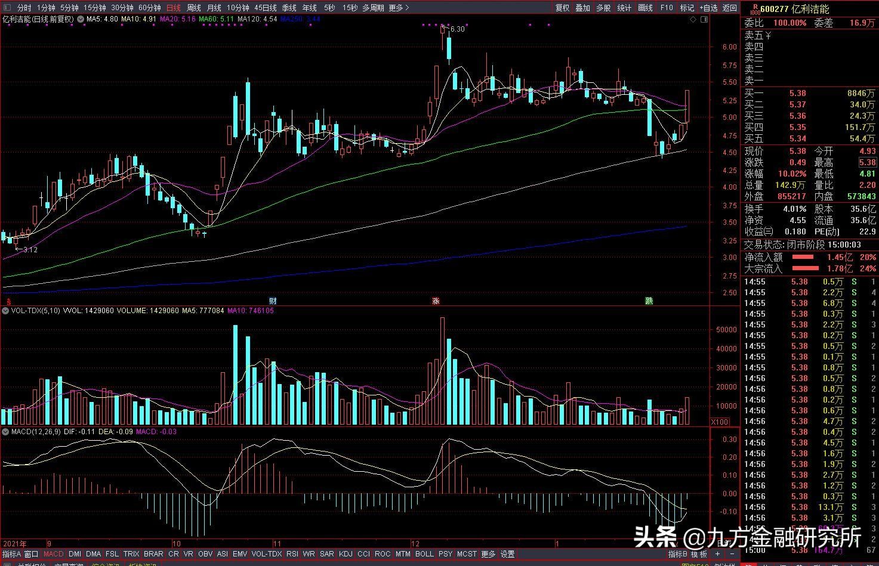
Task: Open the 设置 indicator settings
Action: [507, 554]
